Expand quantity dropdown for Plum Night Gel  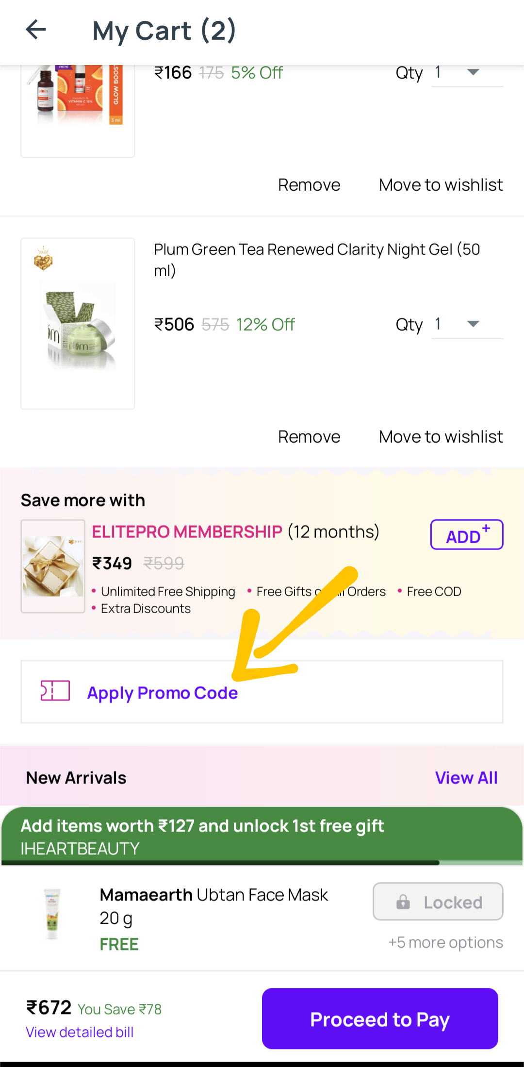467,324
